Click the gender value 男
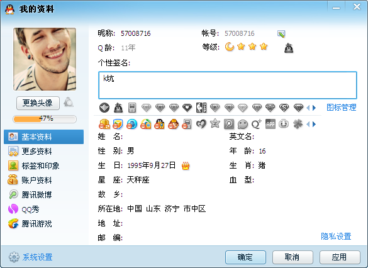368x268 pixels. pyautogui.click(x=130, y=151)
